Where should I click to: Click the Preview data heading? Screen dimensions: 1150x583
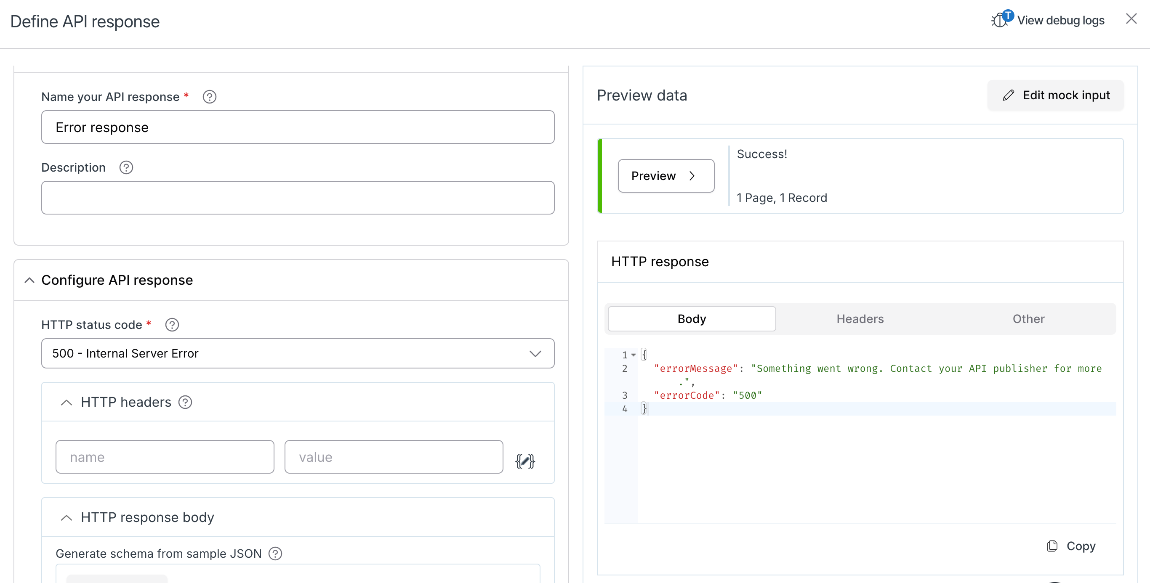(x=642, y=95)
